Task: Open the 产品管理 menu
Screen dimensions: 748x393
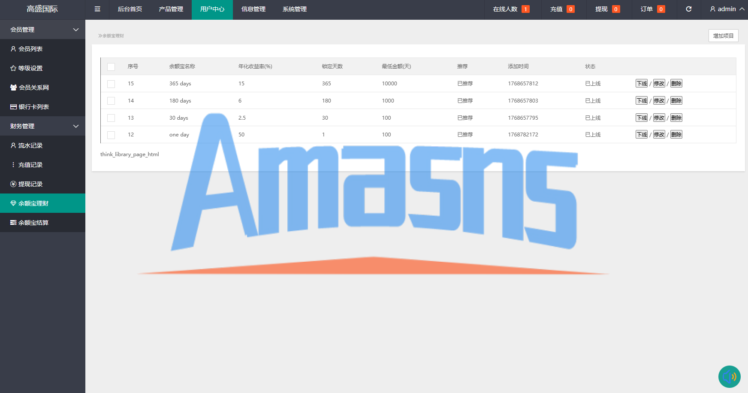Action: coord(171,9)
